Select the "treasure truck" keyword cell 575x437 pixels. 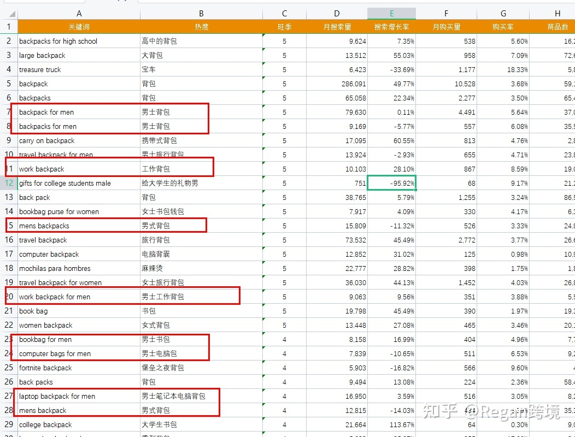(79, 69)
